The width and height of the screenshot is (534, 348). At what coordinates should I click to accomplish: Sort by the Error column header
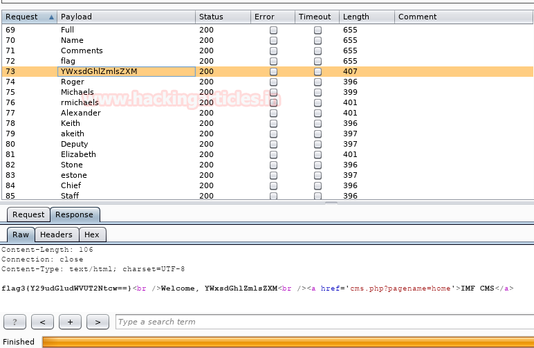coord(273,17)
